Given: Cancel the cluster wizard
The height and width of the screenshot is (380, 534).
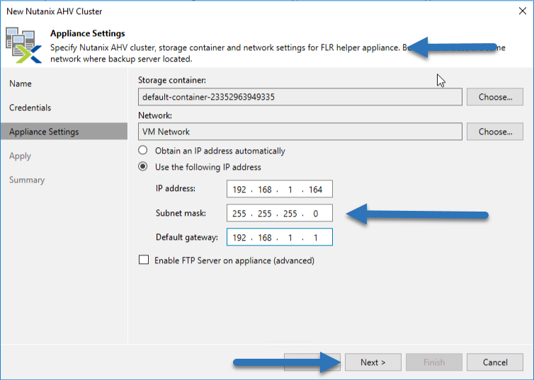Looking at the screenshot, I should (x=495, y=362).
